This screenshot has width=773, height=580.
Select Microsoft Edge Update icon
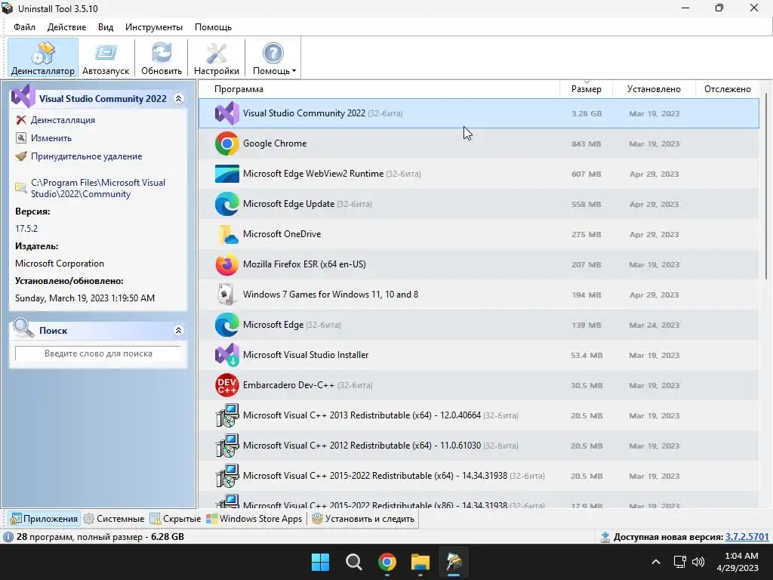point(226,204)
